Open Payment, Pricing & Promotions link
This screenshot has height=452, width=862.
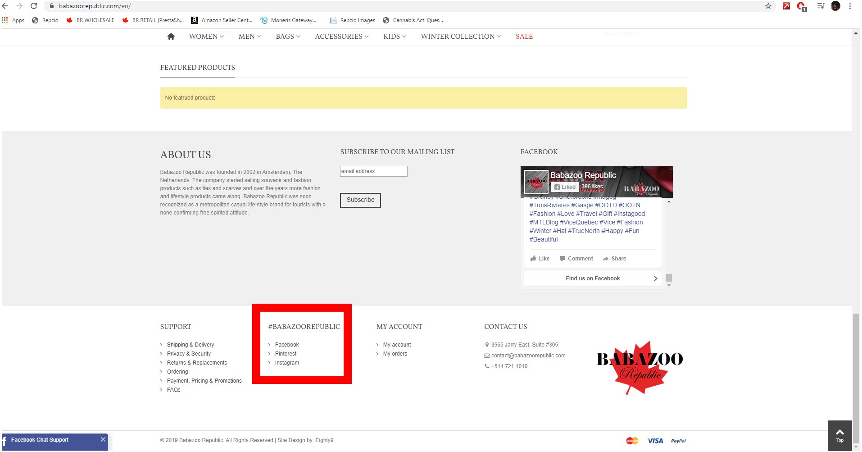[204, 381]
